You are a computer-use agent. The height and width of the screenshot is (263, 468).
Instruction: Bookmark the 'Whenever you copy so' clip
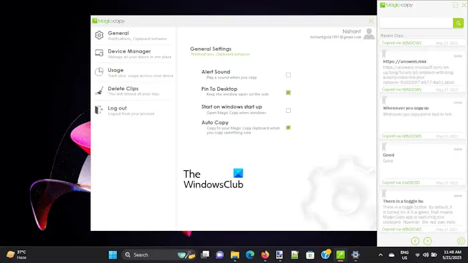click(x=384, y=100)
